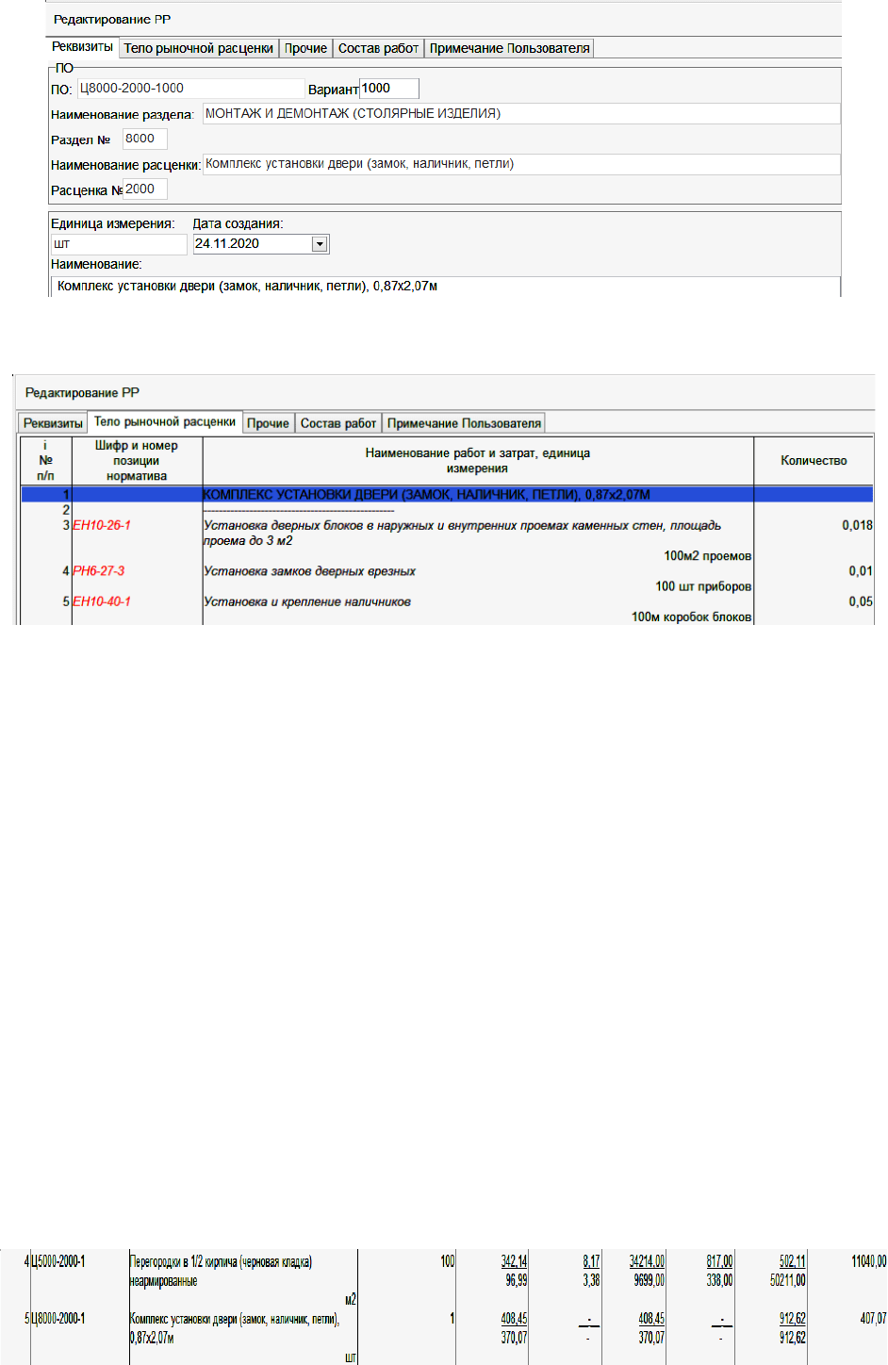The width and height of the screenshot is (888, 1365).
Task: Click the Наименование расценки field
Action: [x=521, y=164]
